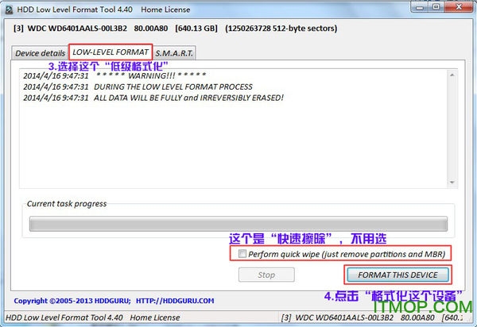Enable the Perform quick wipe checkbox
The height and width of the screenshot is (327, 477).
click(242, 253)
